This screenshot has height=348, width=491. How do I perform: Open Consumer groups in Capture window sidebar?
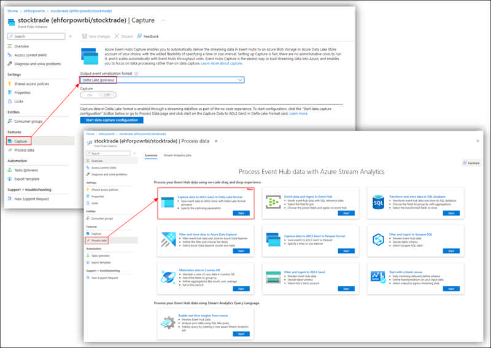pos(28,122)
